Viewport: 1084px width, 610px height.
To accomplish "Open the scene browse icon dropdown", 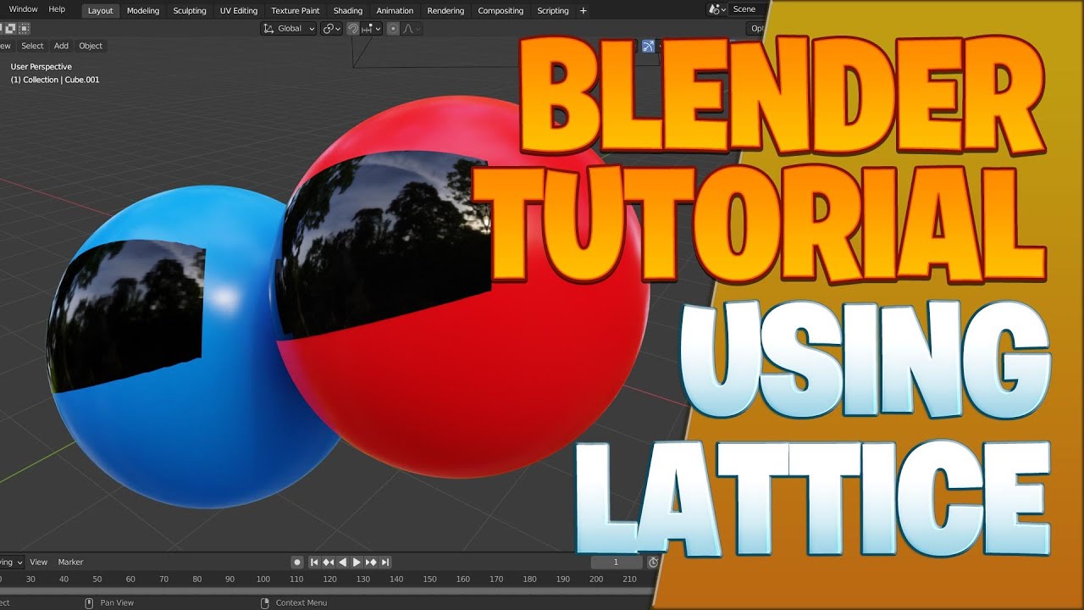I will point(716,9).
